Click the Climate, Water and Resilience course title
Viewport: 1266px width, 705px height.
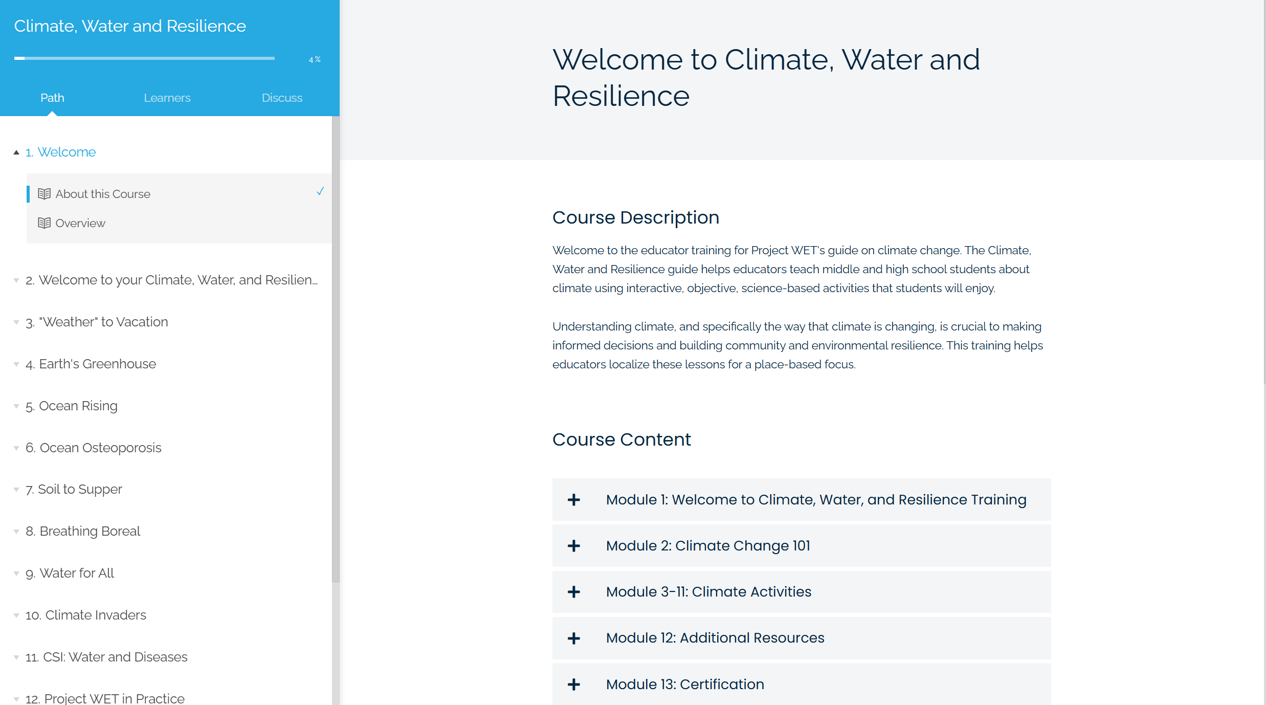click(x=130, y=26)
